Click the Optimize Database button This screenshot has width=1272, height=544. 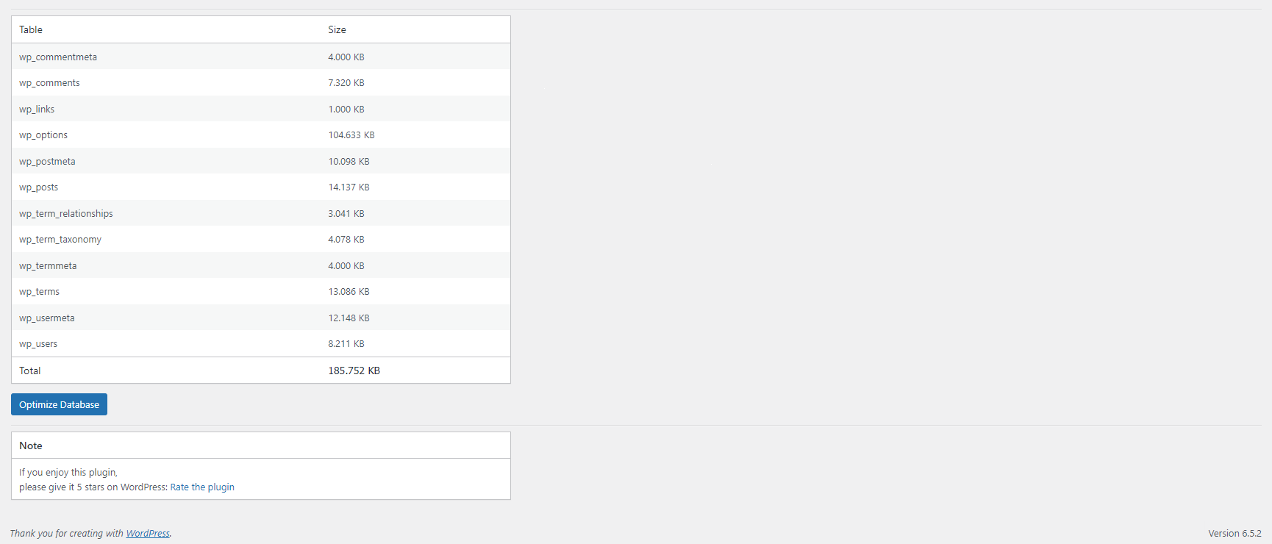[59, 404]
